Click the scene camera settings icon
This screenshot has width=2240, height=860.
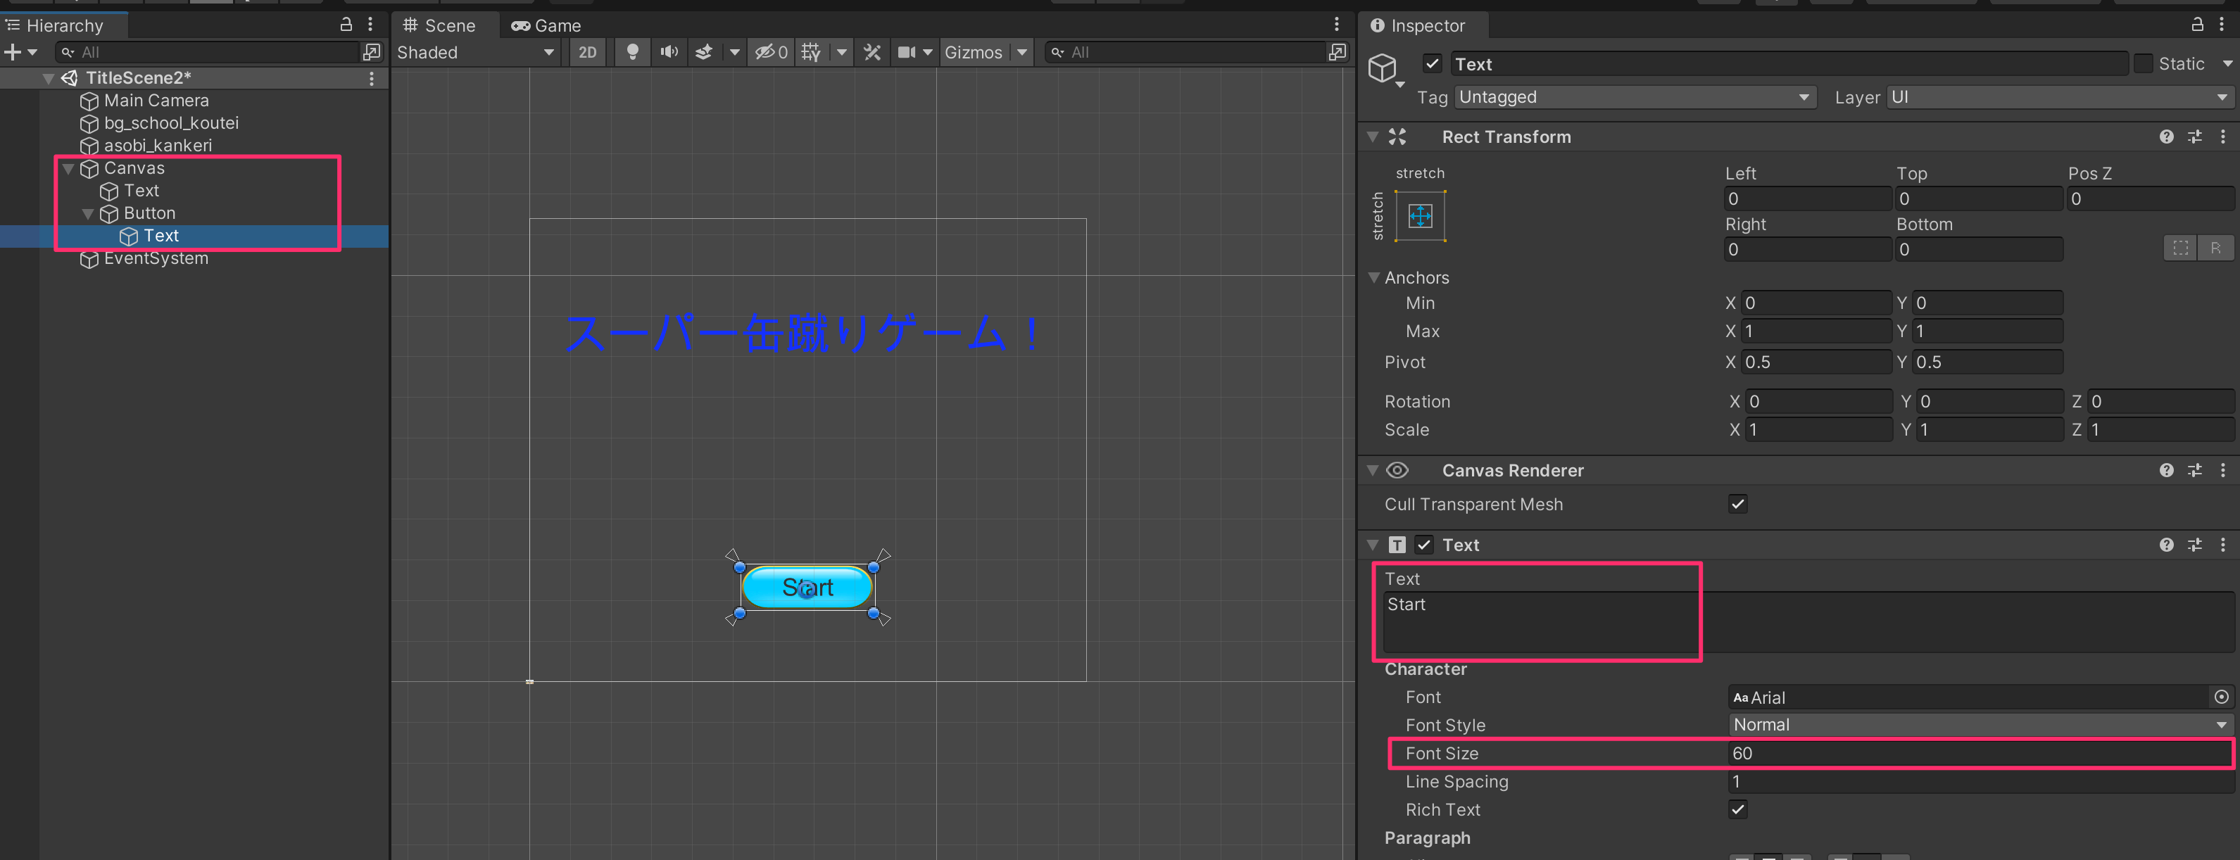point(906,52)
